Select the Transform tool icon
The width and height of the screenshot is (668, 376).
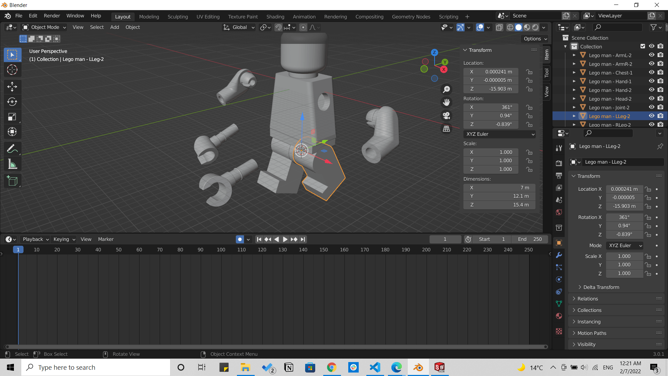tap(12, 132)
